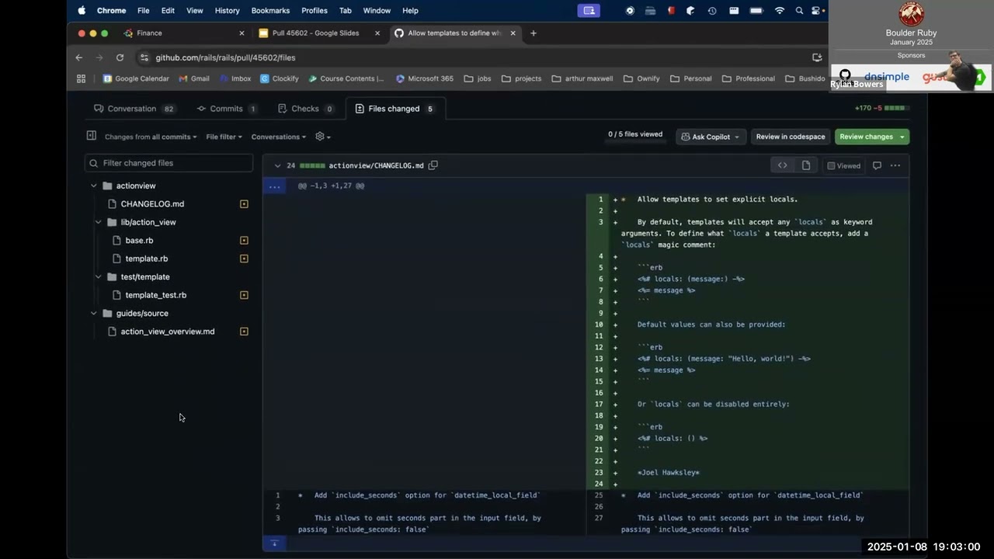Viewport: 994px width, 559px height.
Task: Expand lines down at diff bottom
Action: point(274,543)
